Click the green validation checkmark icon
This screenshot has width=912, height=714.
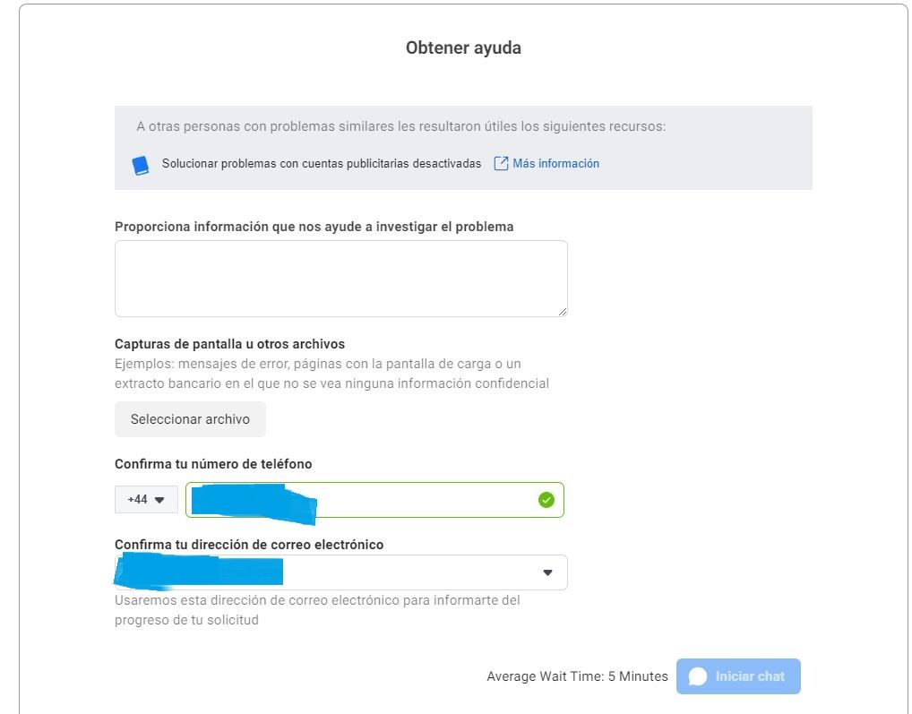point(546,500)
